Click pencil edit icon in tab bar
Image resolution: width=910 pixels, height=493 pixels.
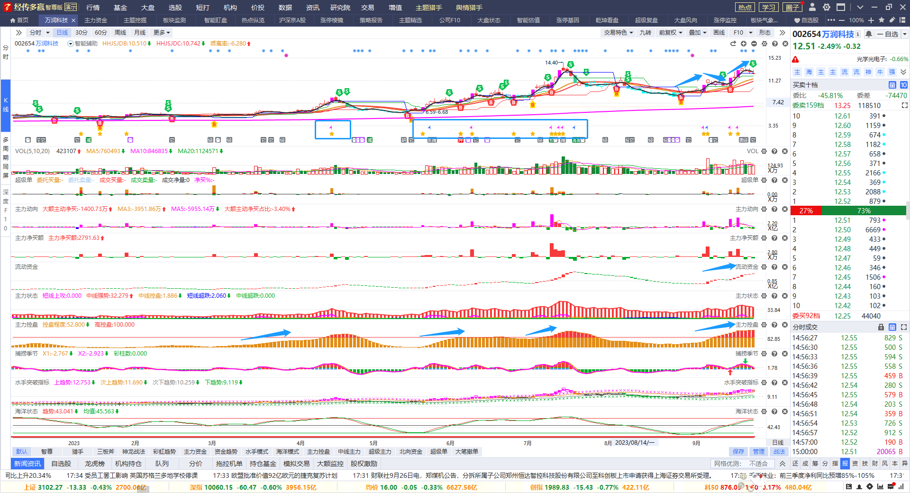(x=892, y=20)
